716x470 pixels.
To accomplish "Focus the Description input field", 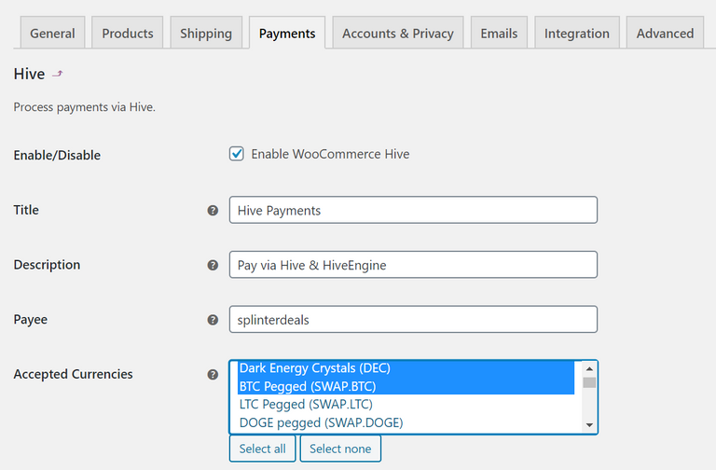I will (x=413, y=265).
